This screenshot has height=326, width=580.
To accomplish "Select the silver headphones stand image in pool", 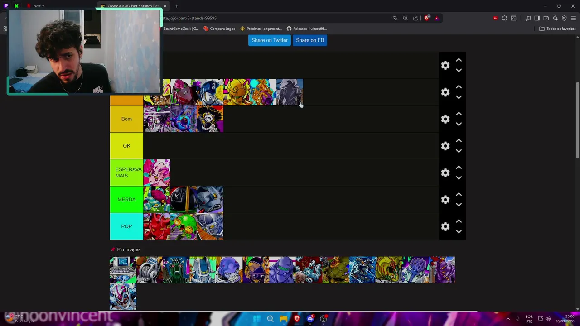I will click(x=150, y=270).
